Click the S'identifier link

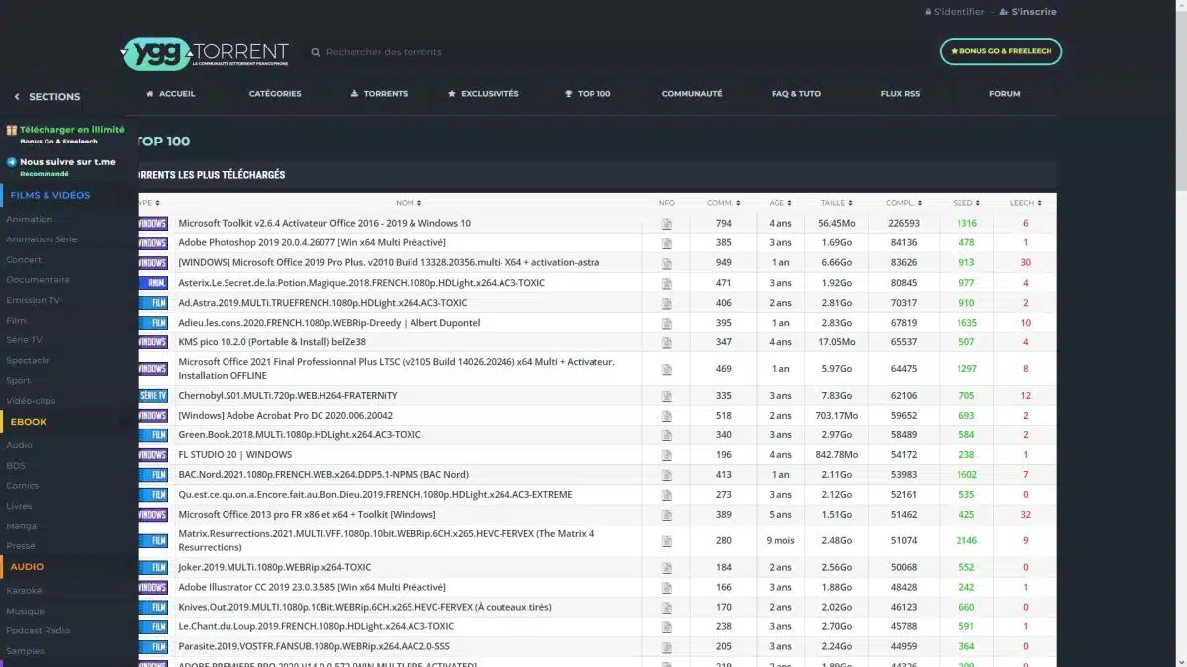[955, 12]
